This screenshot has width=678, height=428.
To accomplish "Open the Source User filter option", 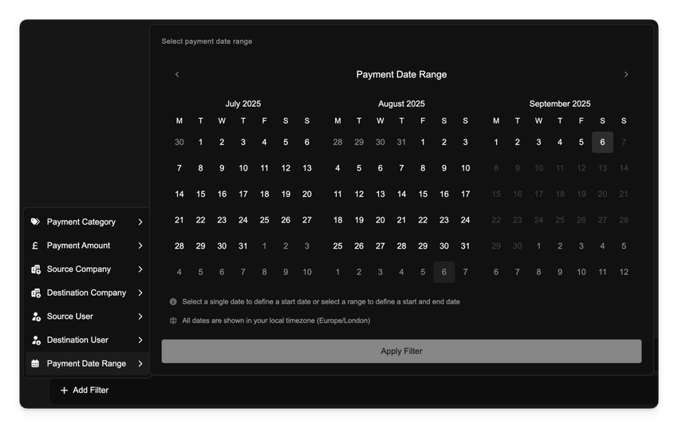I will click(x=70, y=316).
